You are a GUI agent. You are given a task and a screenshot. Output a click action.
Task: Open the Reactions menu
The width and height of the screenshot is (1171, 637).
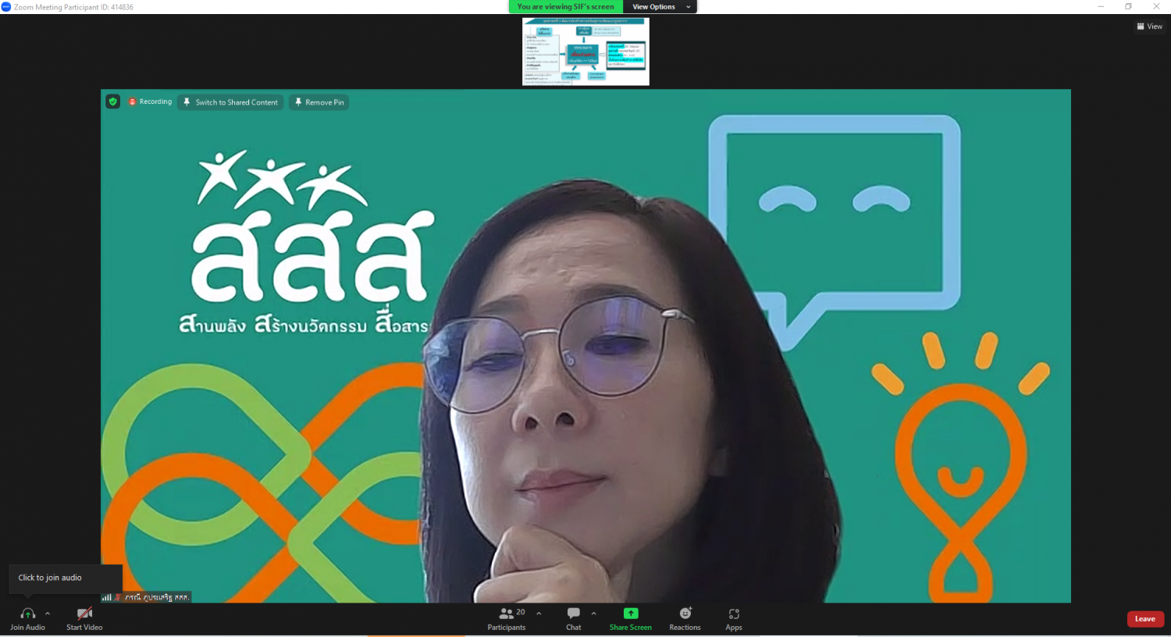click(x=685, y=619)
